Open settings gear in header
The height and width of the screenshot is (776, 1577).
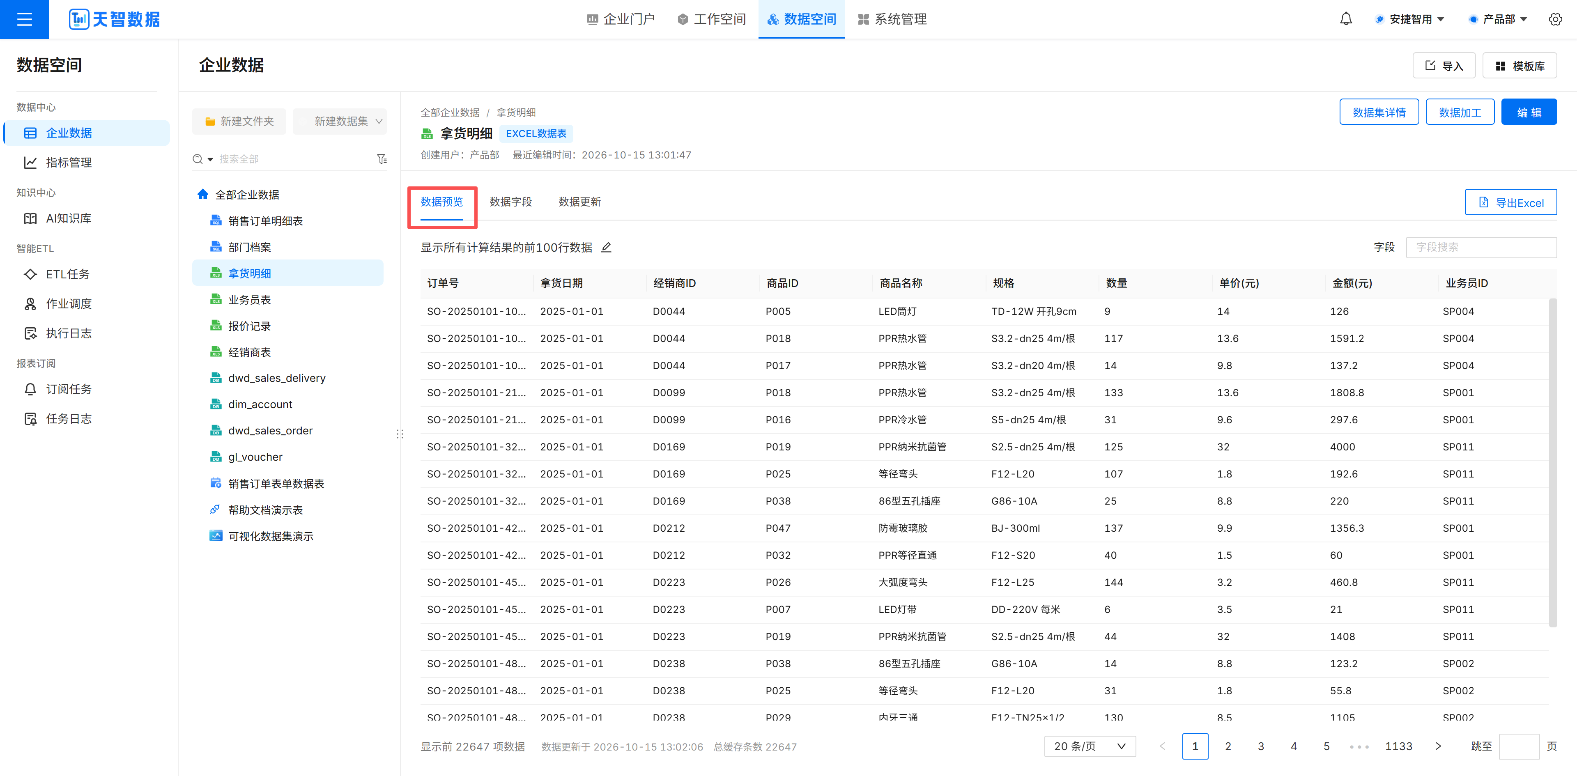point(1555,20)
